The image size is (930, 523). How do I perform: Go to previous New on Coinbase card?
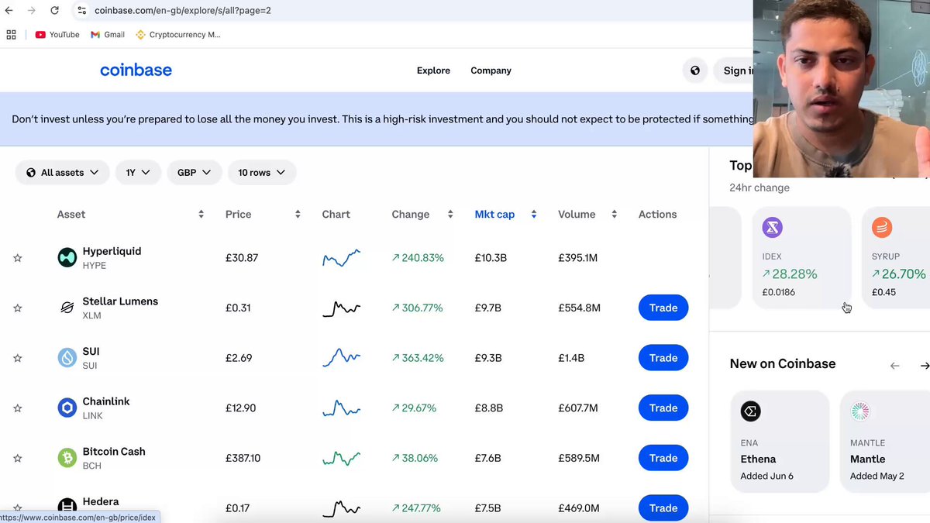coord(895,366)
